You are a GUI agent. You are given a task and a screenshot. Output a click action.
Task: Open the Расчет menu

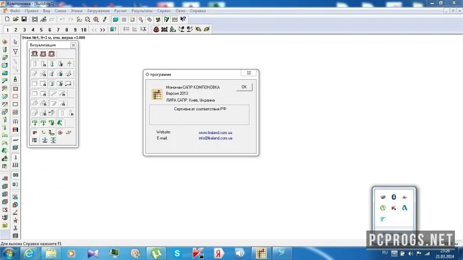coord(120,11)
